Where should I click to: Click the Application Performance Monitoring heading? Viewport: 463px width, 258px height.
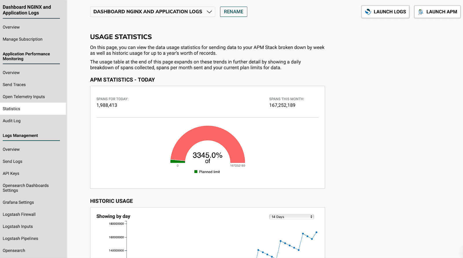[26, 56]
